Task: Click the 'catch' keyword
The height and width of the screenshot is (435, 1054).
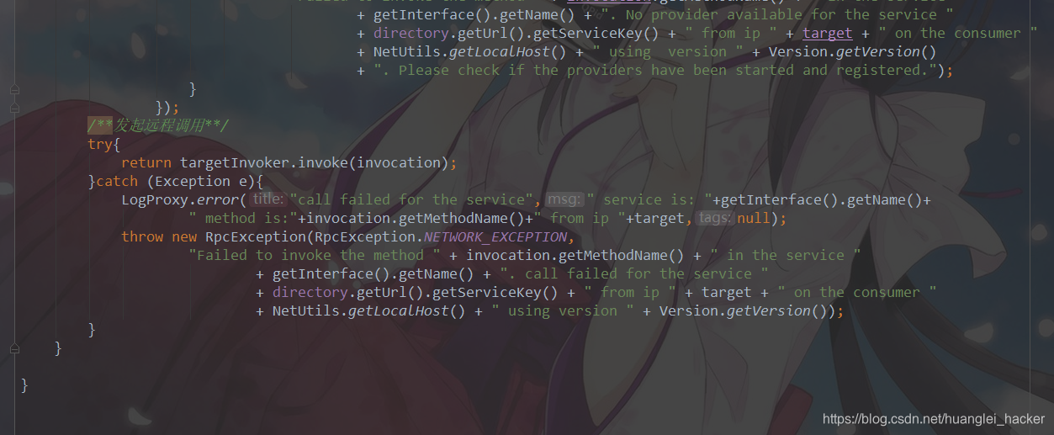Action: click(x=117, y=181)
